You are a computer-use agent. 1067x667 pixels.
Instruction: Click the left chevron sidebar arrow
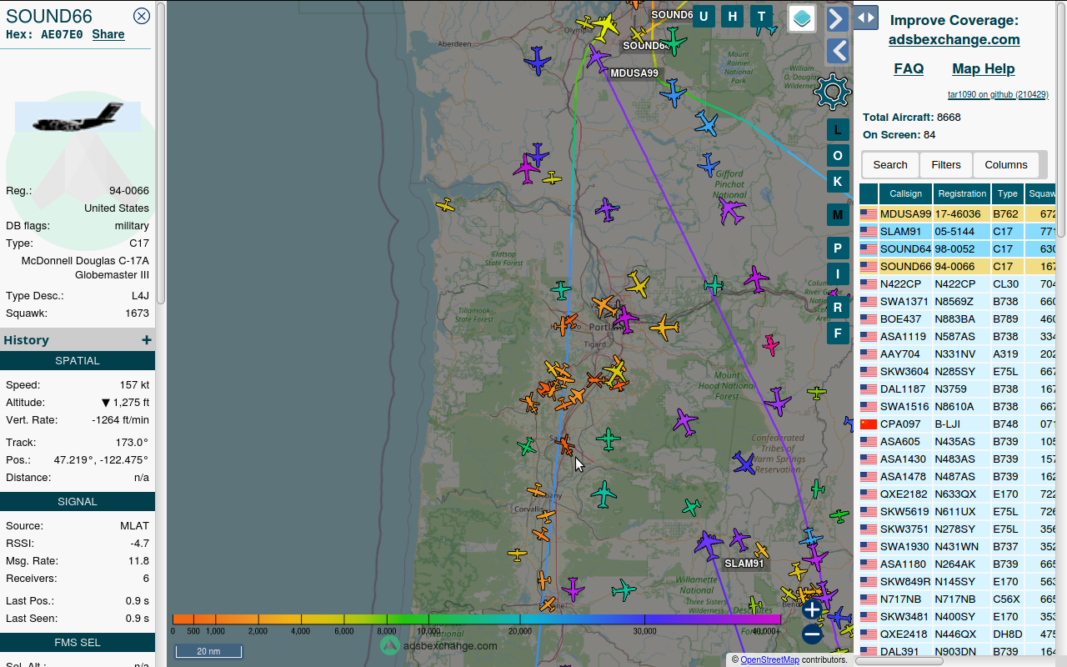[x=838, y=51]
